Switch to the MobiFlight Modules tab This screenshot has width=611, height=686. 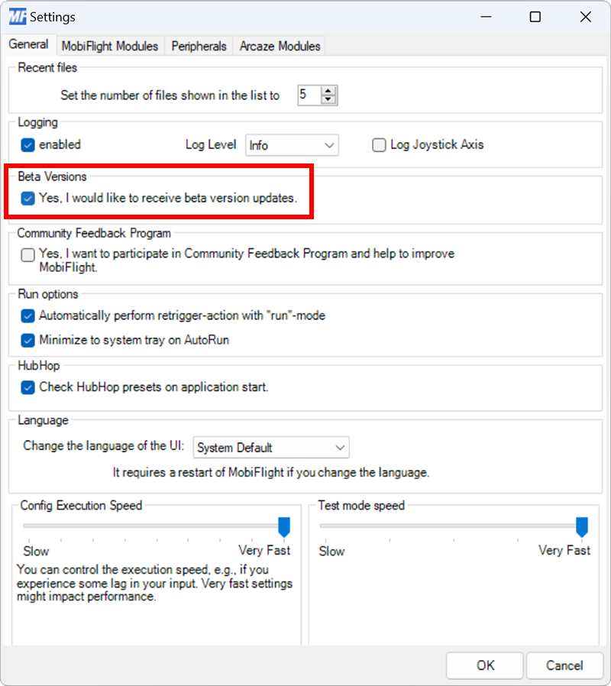(110, 46)
